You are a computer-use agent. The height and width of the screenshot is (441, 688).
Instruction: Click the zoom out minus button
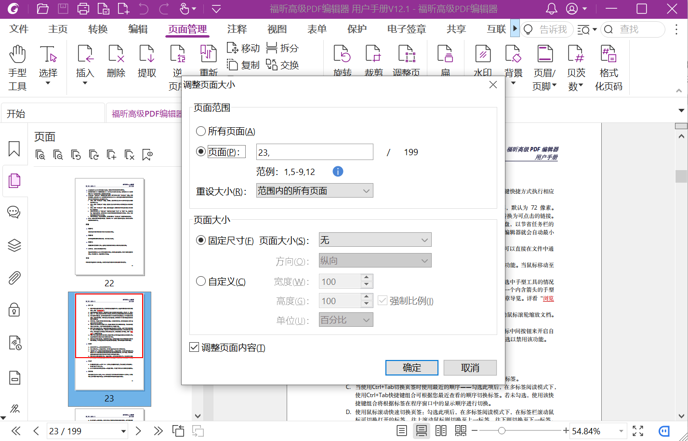(475, 431)
